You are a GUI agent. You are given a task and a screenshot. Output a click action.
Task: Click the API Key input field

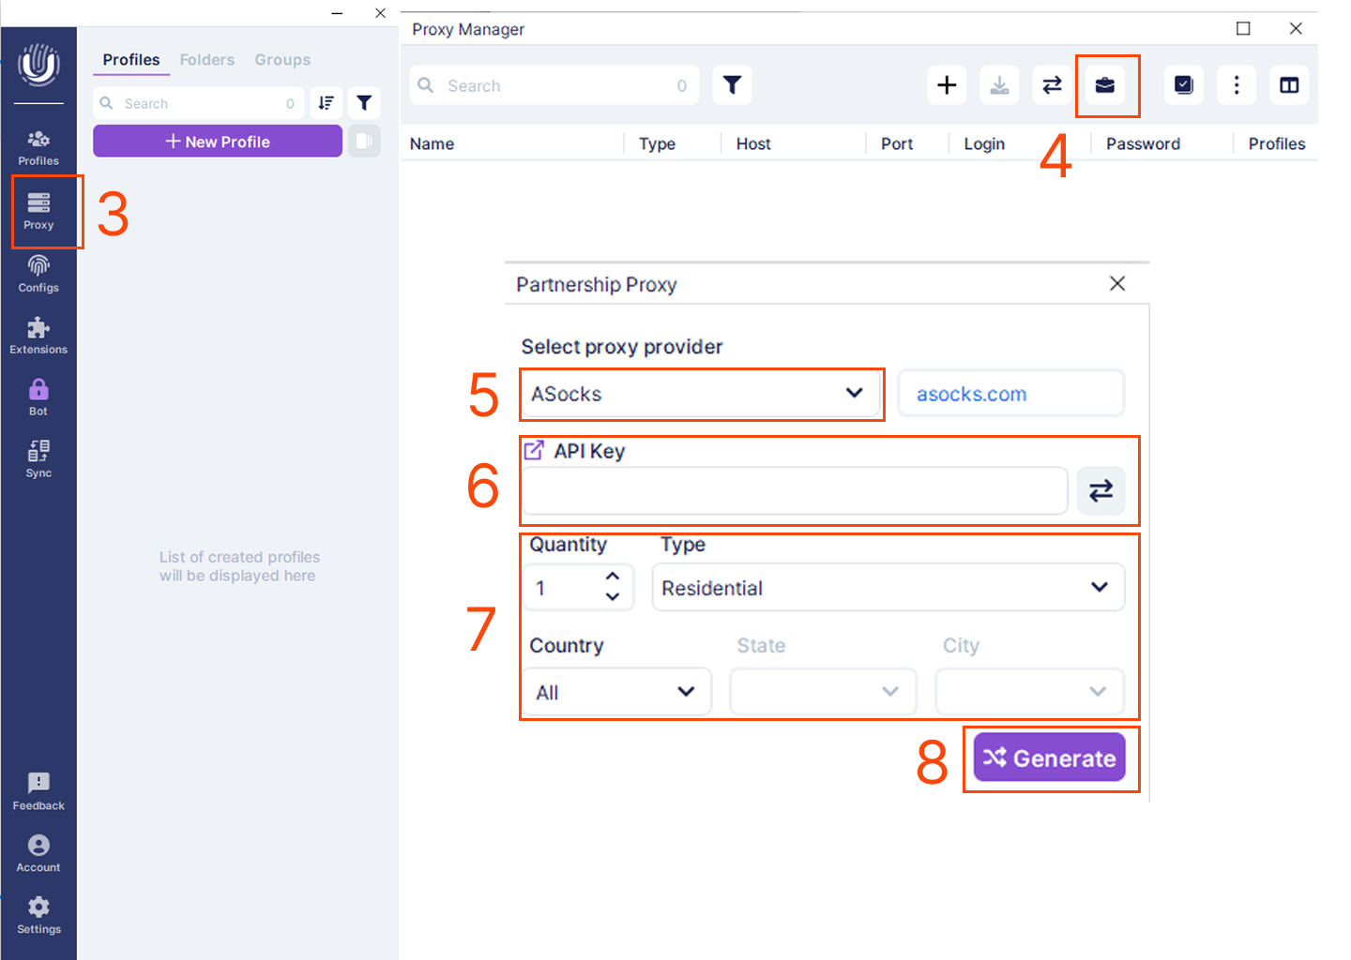pos(794,490)
